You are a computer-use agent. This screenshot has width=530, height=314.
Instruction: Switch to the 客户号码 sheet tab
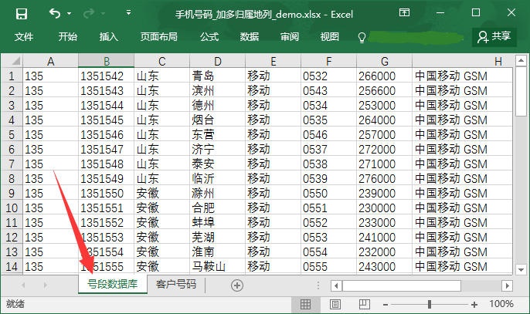(176, 284)
